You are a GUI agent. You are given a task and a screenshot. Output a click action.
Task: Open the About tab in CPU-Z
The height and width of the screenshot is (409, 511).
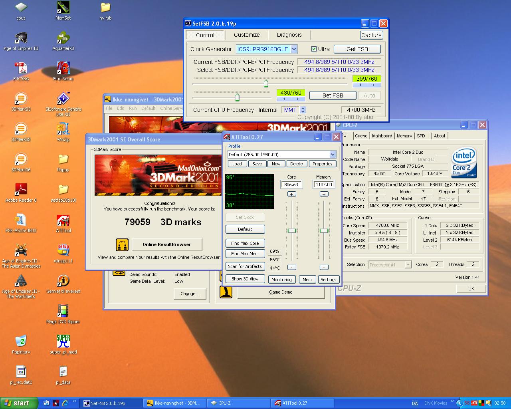[440, 136]
